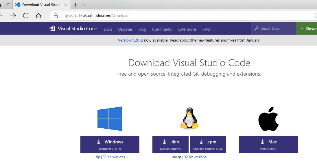The image size is (317, 161).
Task: Go to the browser home page icon
Action: point(38,16)
